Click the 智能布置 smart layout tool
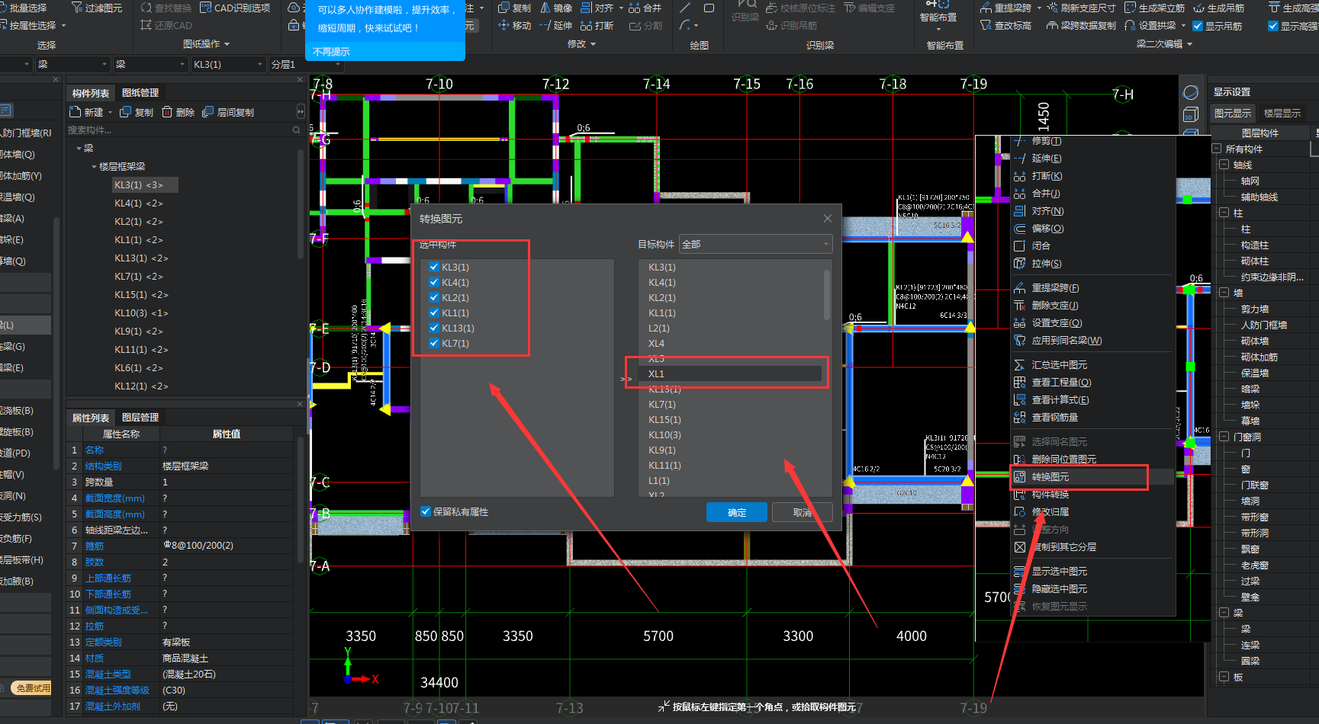This screenshot has width=1319, height=724. coord(938,17)
